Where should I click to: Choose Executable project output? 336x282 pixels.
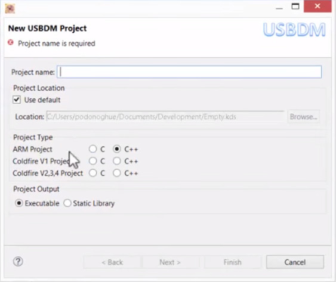click(x=19, y=203)
